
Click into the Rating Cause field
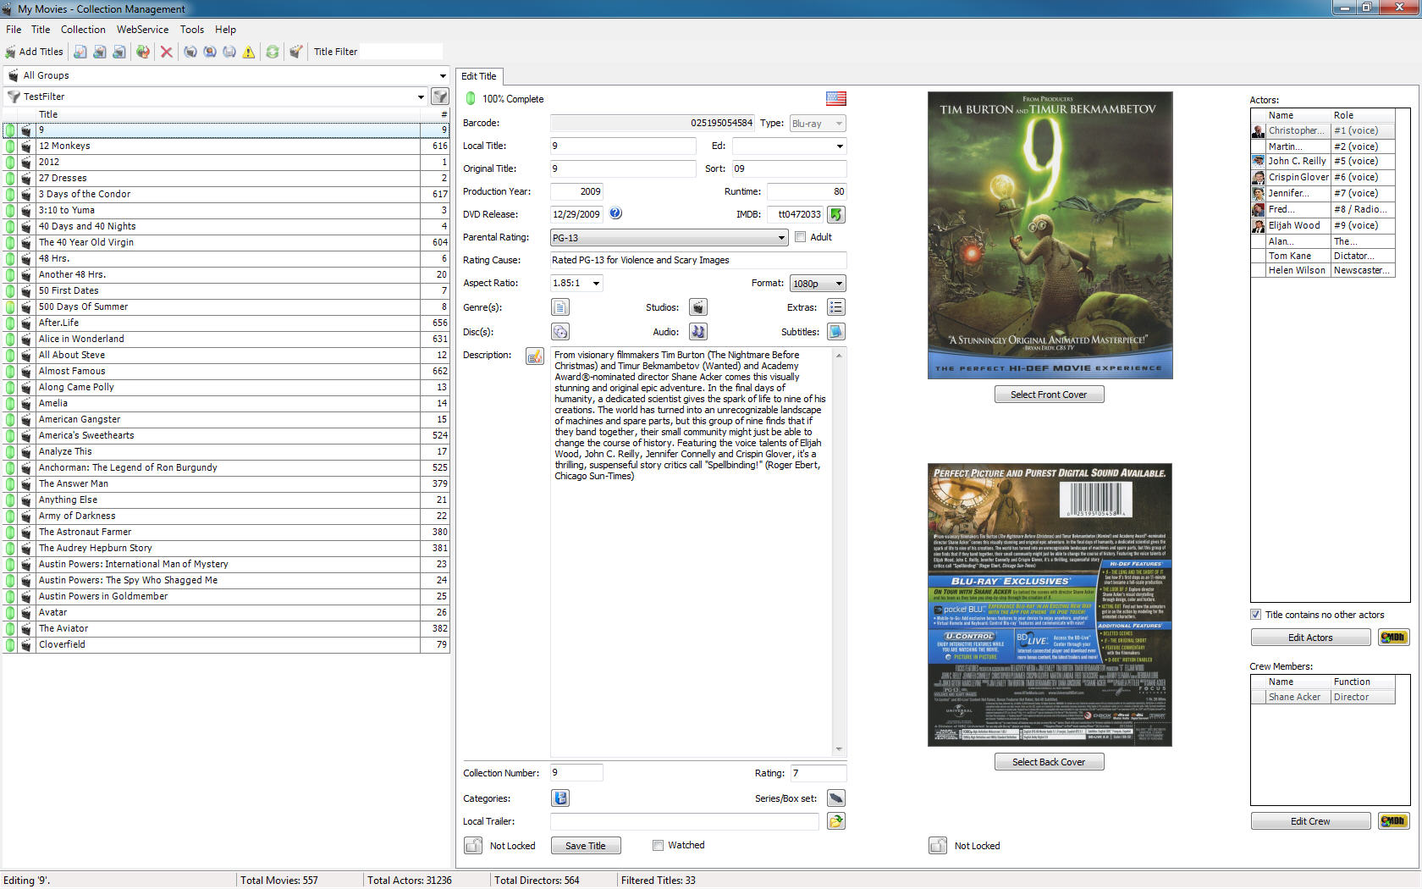pos(698,260)
